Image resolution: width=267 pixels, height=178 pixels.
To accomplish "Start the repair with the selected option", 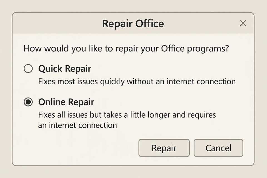I will tap(164, 148).
